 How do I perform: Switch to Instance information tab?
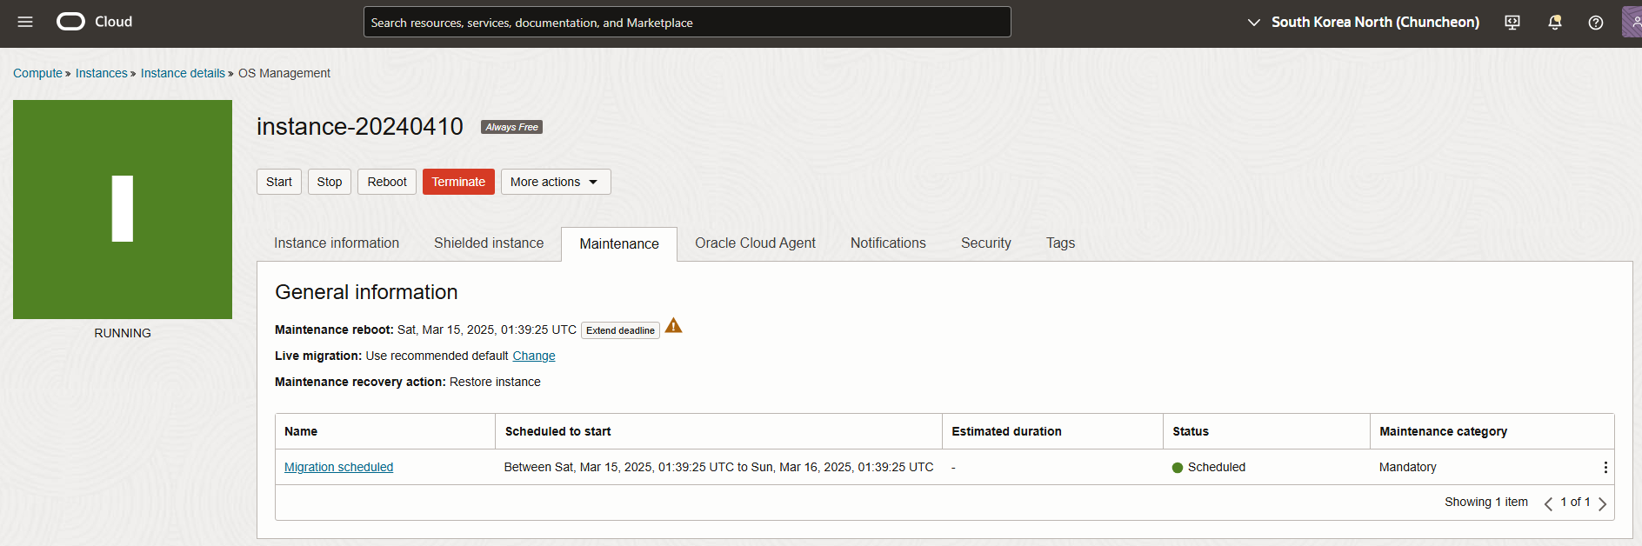point(337,243)
